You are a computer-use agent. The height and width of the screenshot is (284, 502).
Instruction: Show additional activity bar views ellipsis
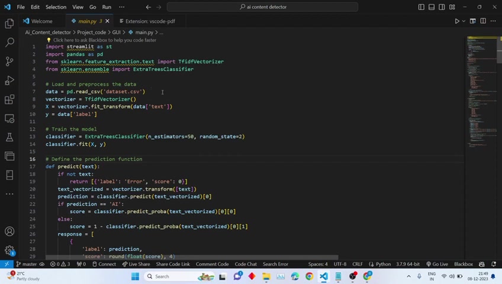(x=9, y=194)
